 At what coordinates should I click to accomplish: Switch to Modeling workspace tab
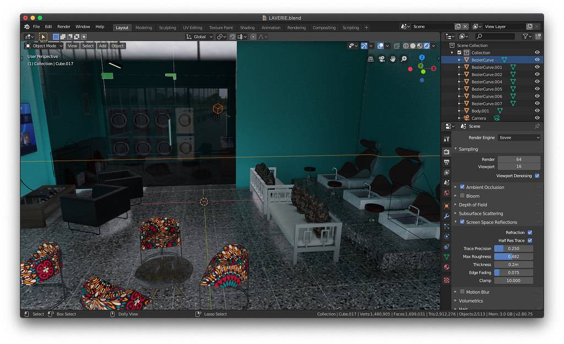click(x=144, y=28)
